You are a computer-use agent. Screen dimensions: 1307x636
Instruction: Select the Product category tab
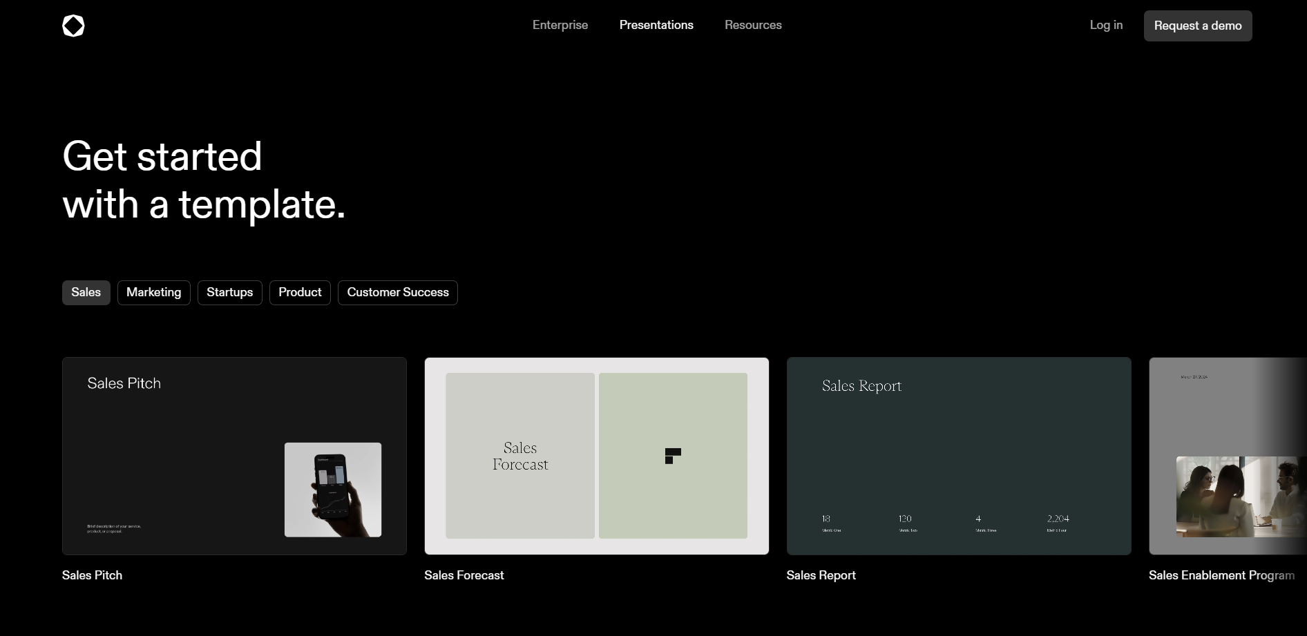point(300,293)
